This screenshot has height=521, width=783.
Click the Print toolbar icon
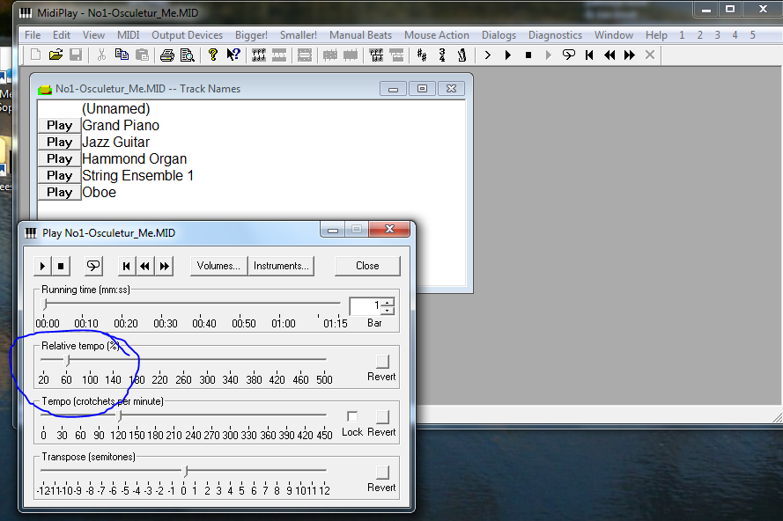point(166,55)
